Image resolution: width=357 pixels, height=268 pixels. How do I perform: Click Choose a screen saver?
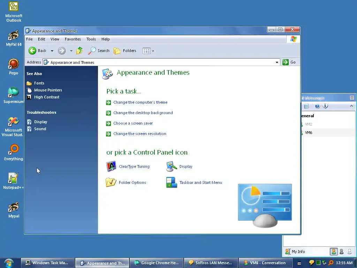point(133,123)
